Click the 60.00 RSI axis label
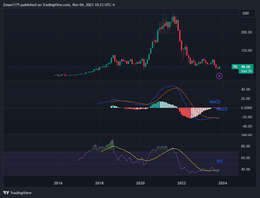This screenshot has width=260, height=198. (246, 158)
